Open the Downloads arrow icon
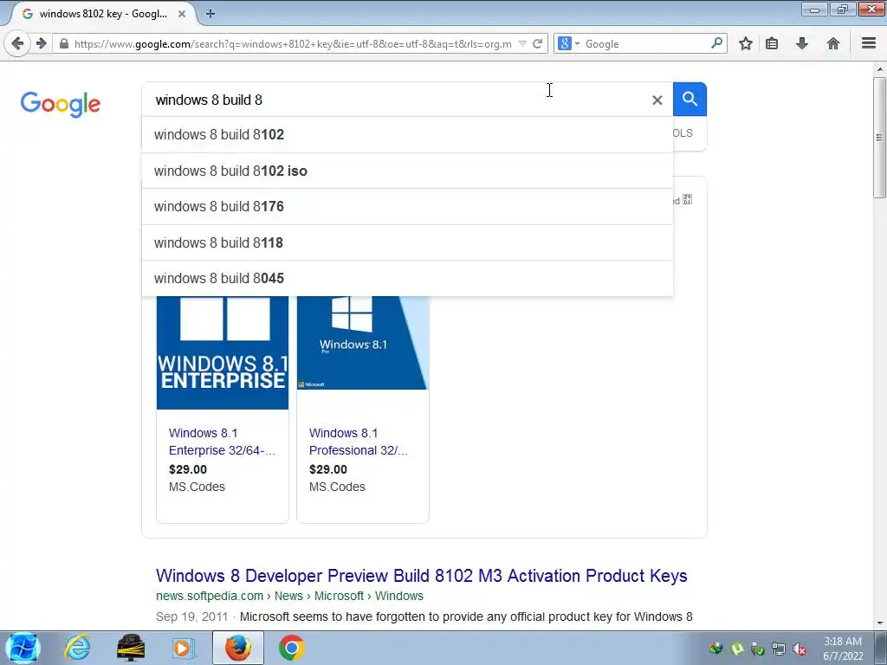887x665 pixels. (801, 43)
